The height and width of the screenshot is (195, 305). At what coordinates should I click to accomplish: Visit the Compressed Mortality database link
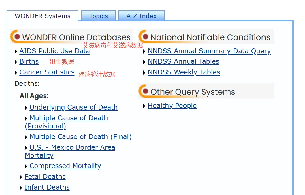point(65,166)
